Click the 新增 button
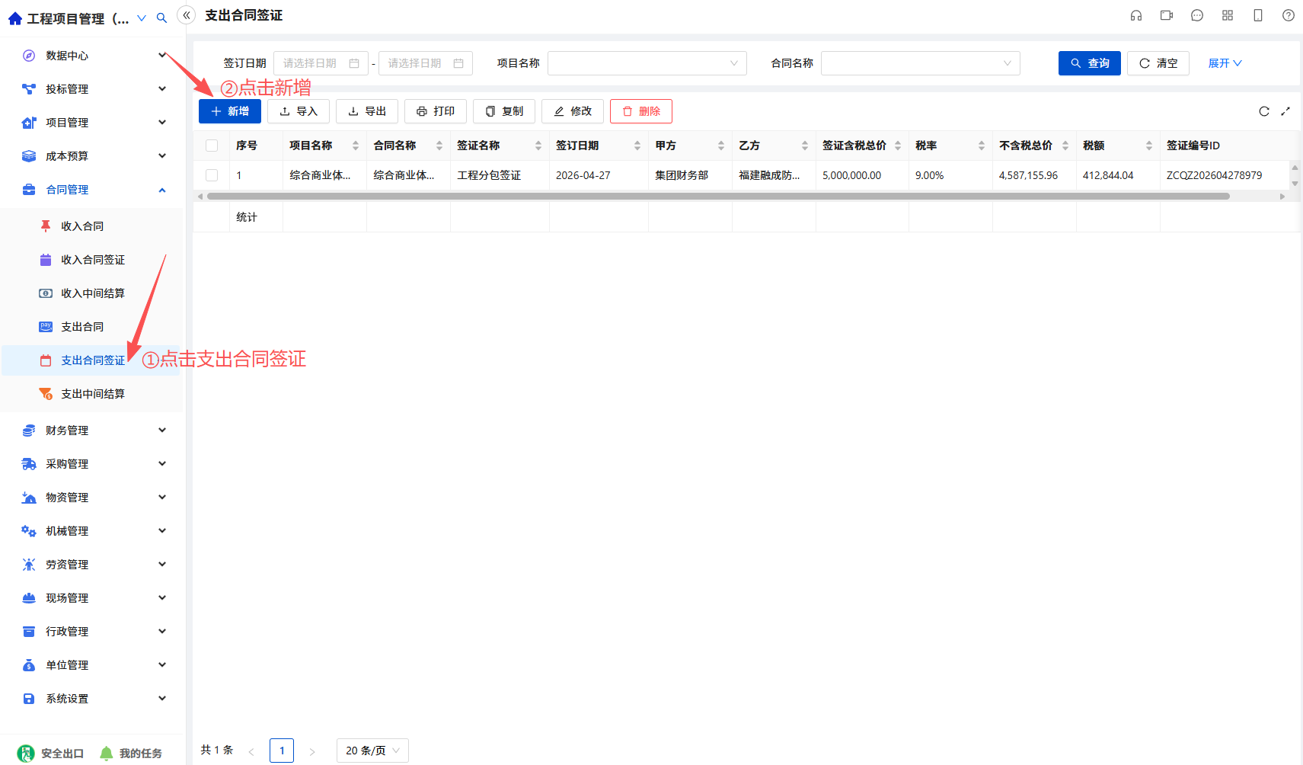This screenshot has height=765, width=1303. (x=230, y=111)
